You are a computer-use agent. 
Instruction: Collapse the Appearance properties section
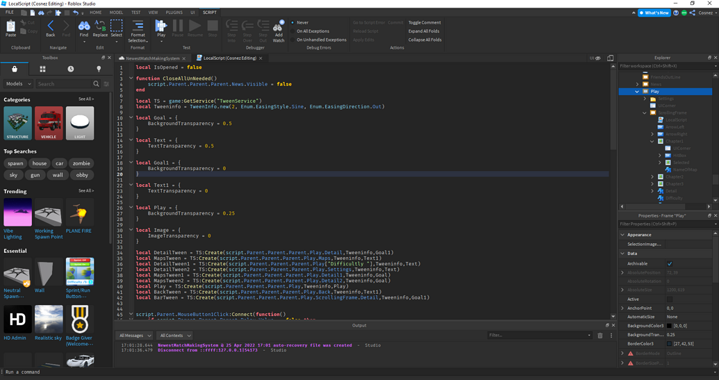tap(622, 235)
